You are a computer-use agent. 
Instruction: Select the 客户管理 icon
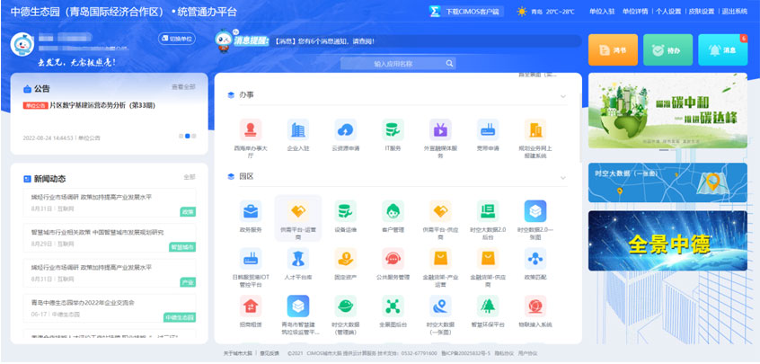393,212
